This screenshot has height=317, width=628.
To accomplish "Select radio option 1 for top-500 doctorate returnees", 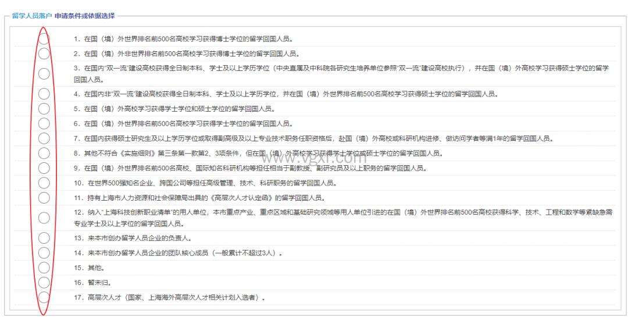I will pyautogui.click(x=44, y=39).
